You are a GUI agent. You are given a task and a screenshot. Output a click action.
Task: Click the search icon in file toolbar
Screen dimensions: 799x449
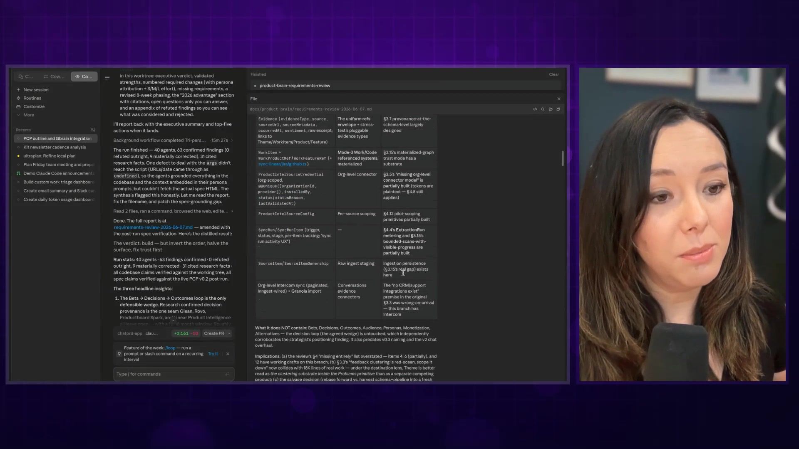(x=543, y=109)
